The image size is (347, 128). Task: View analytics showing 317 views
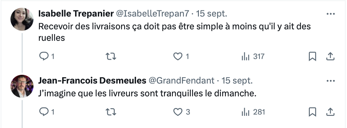tap(253, 56)
